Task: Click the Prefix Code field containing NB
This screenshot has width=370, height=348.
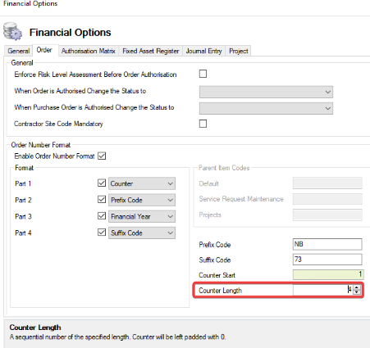Action: [327, 244]
